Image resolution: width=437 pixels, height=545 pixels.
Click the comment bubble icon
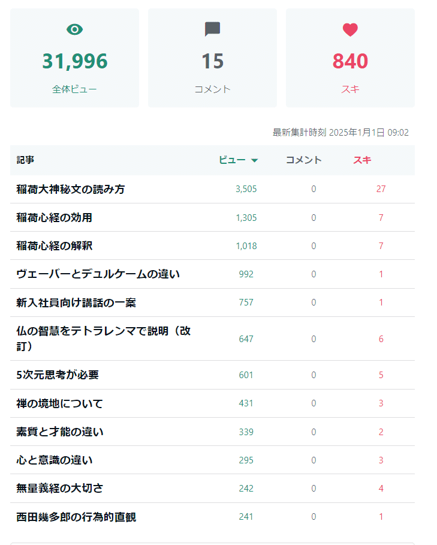212,29
